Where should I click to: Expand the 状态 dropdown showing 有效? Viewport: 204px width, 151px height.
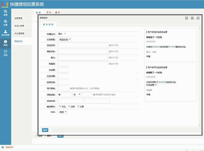click(63, 112)
